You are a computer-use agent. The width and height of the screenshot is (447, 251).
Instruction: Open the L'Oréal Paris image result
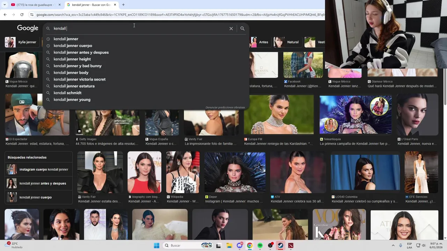pyautogui.click(x=417, y=114)
